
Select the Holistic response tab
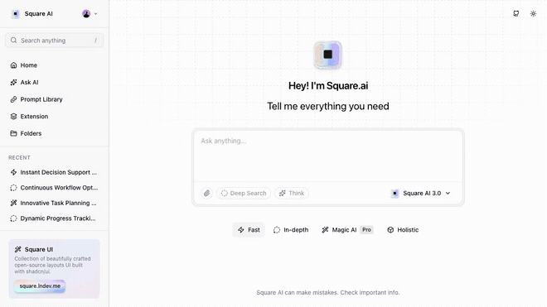click(403, 230)
